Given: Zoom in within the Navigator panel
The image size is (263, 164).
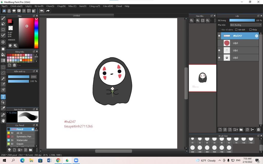Looking at the screenshot, I should [198, 20].
